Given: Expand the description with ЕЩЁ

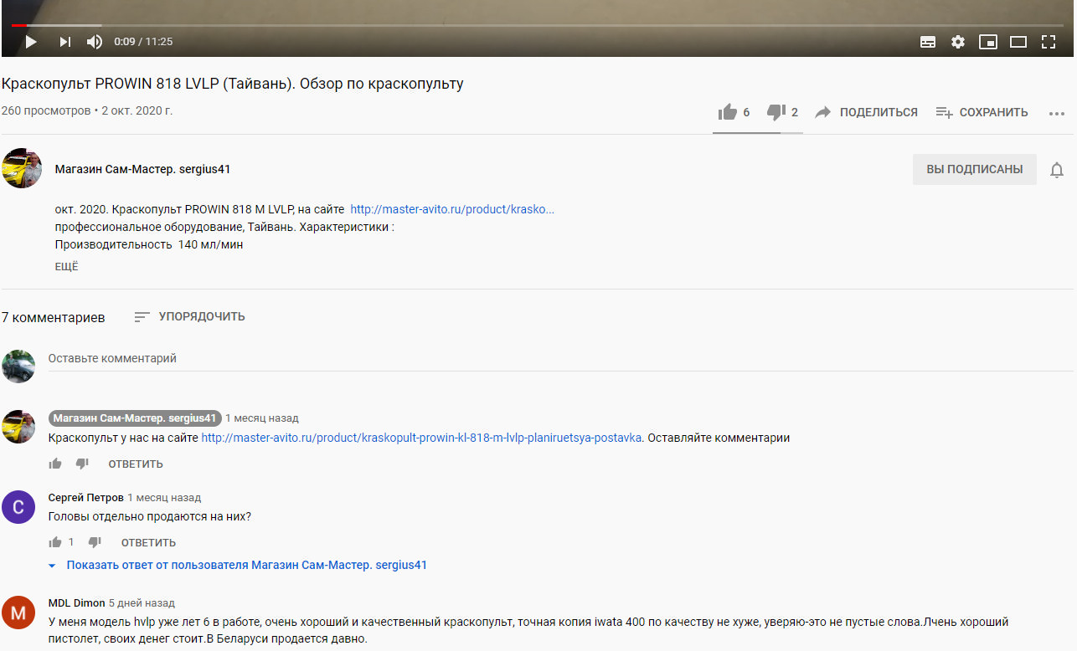Looking at the screenshot, I should 67,266.
